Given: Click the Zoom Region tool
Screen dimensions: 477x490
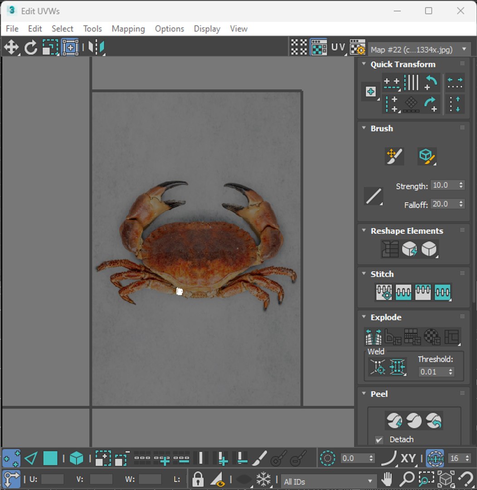Looking at the screenshot, I should 426,479.
